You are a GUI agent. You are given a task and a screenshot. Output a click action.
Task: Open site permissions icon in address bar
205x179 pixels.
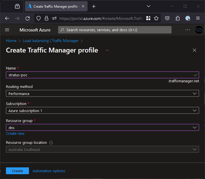(54, 18)
